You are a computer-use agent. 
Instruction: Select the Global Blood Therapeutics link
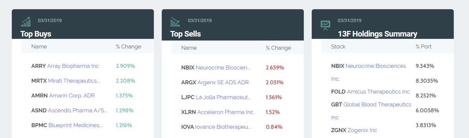click(377, 104)
